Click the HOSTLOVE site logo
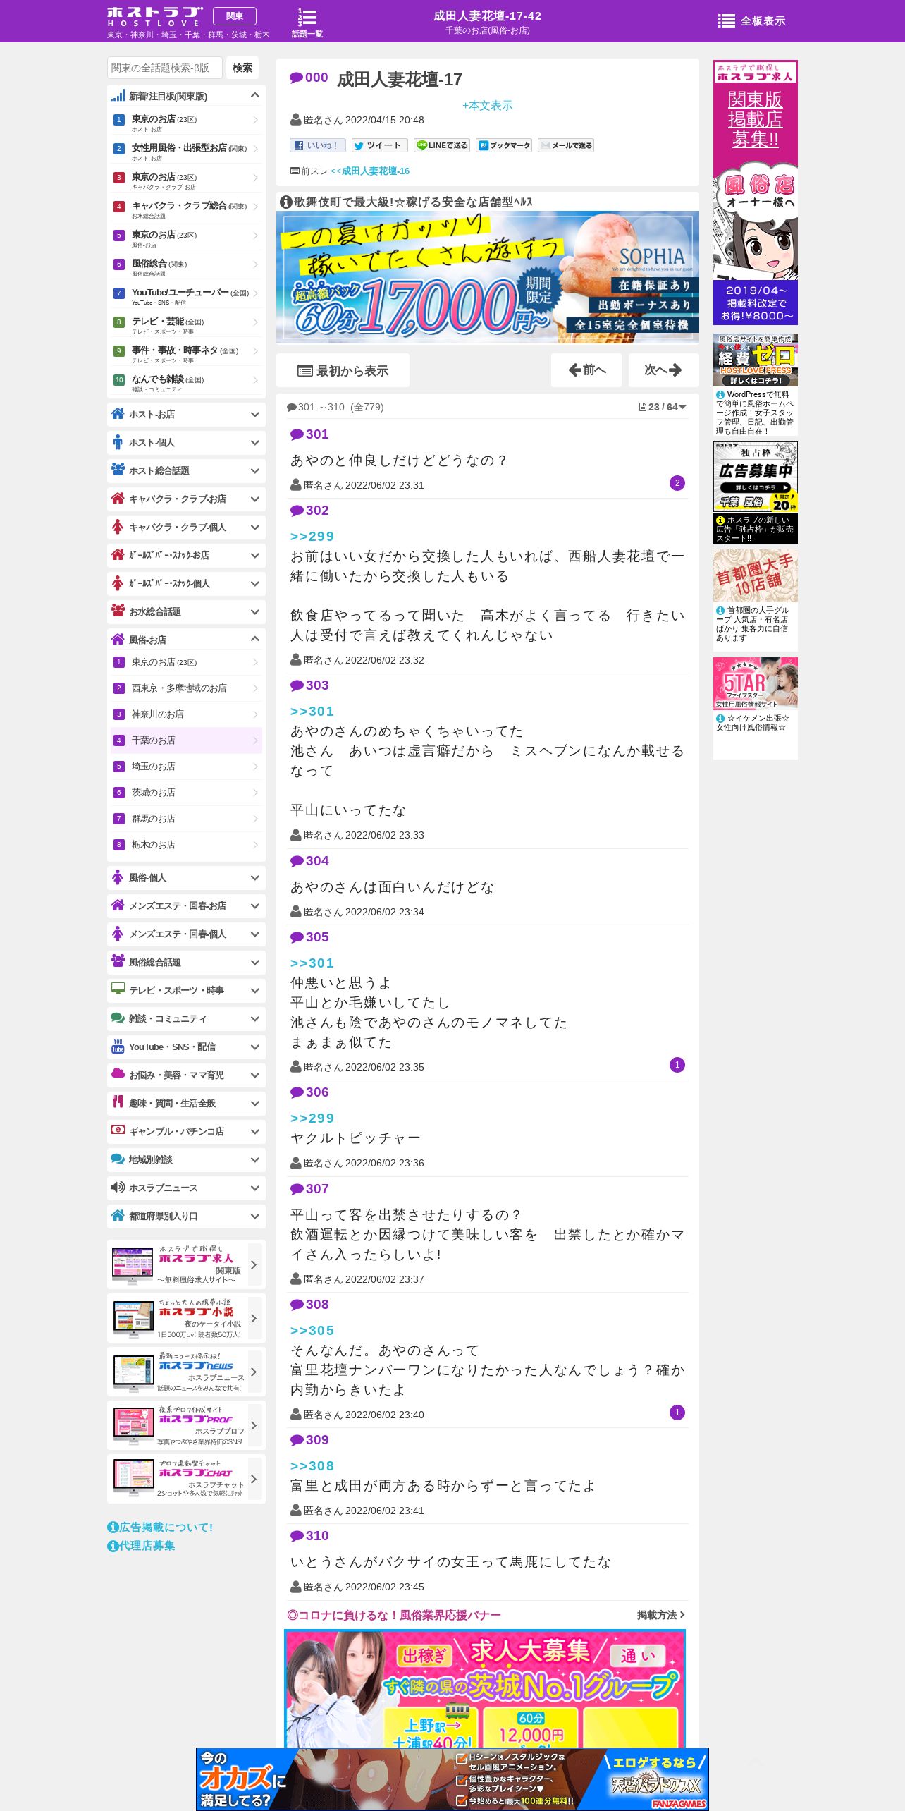The image size is (905, 1811). coord(154,16)
